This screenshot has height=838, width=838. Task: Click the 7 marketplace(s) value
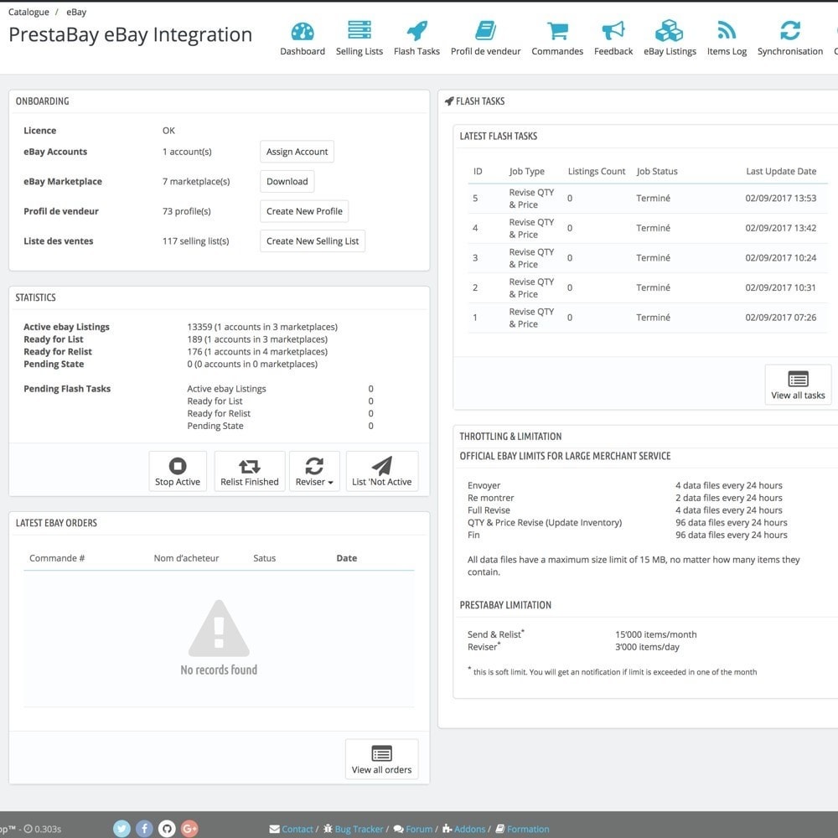coord(196,182)
